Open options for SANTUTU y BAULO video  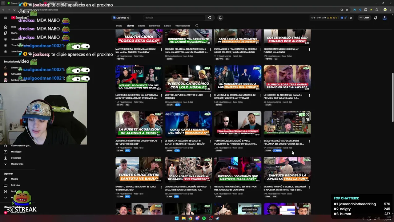161,187
